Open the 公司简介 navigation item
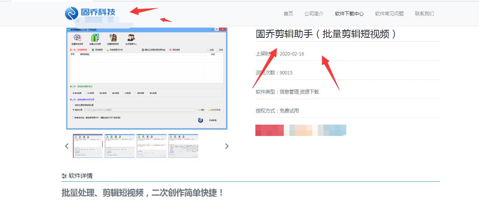Viewport: 479px width, 213px height. pyautogui.click(x=314, y=14)
